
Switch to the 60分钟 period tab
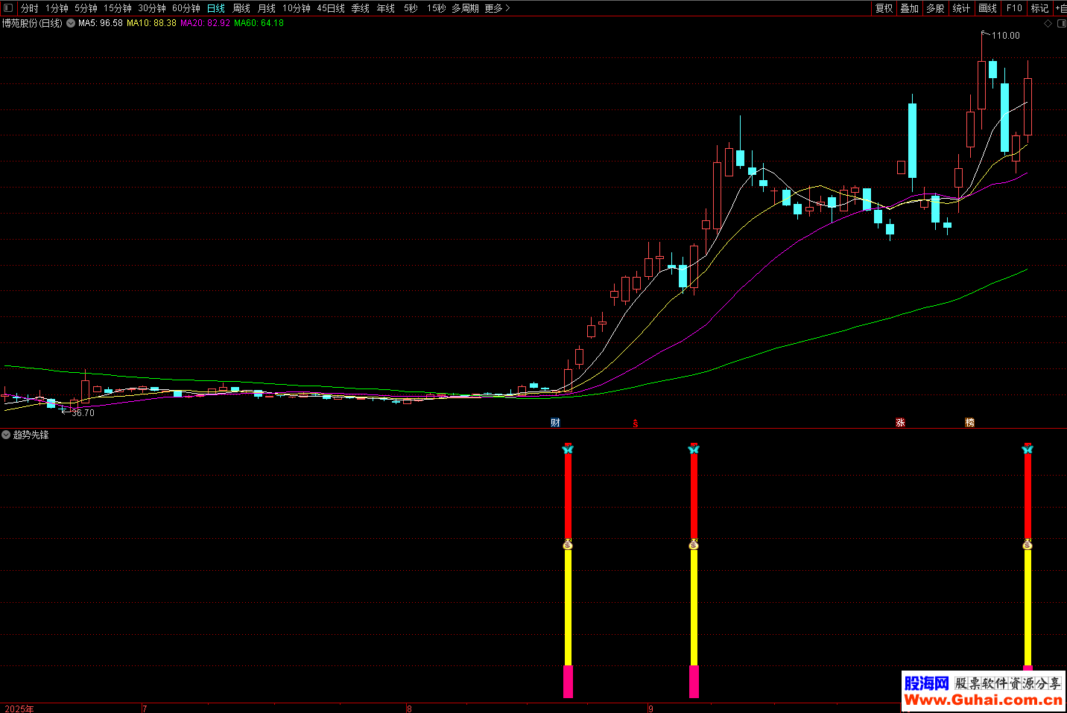[186, 8]
